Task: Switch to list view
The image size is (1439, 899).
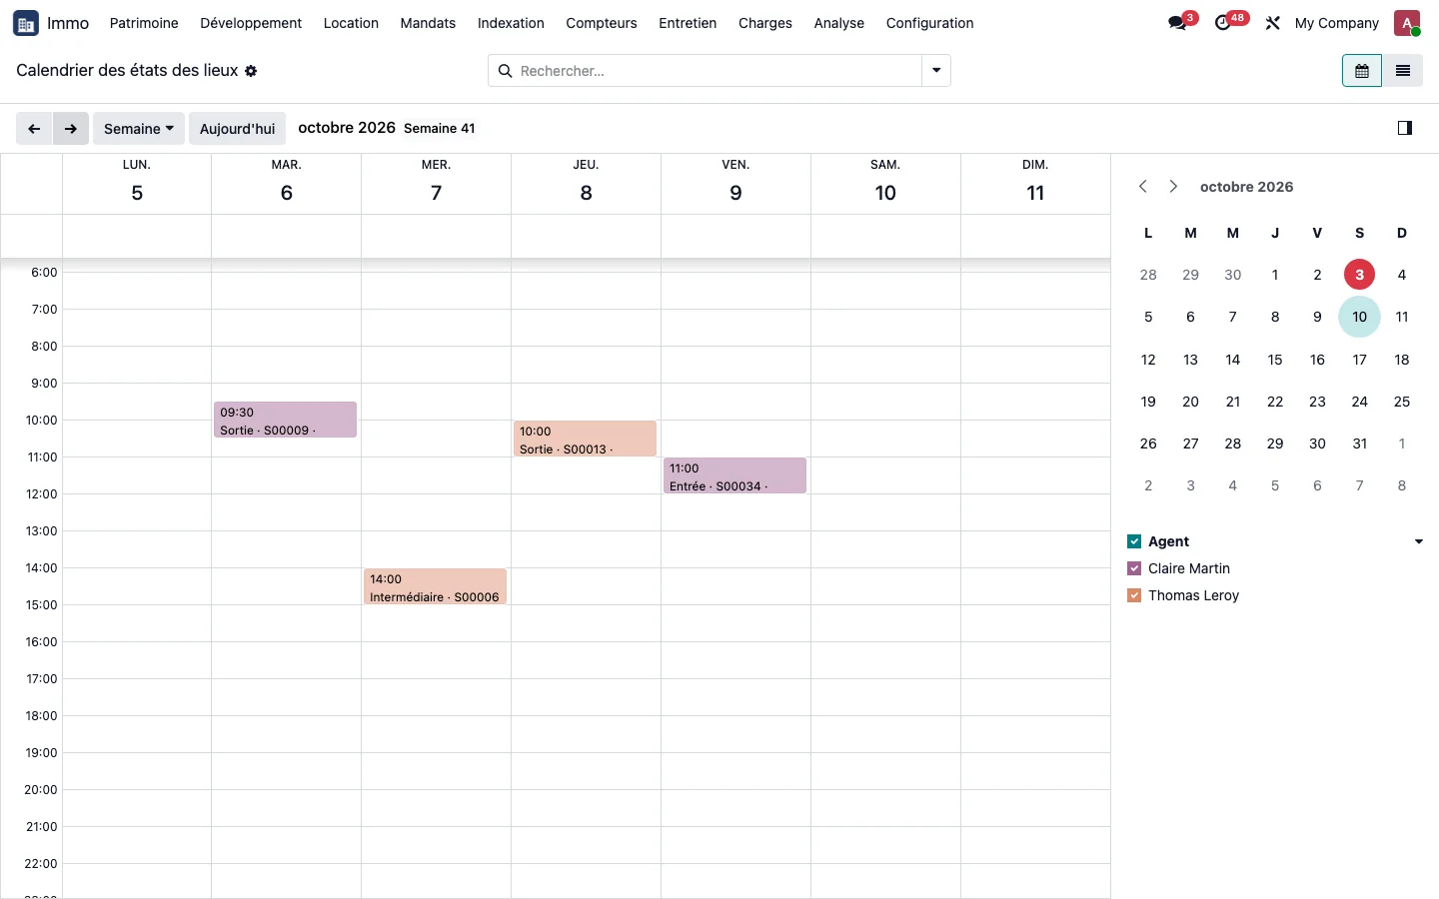Action: [1403, 71]
